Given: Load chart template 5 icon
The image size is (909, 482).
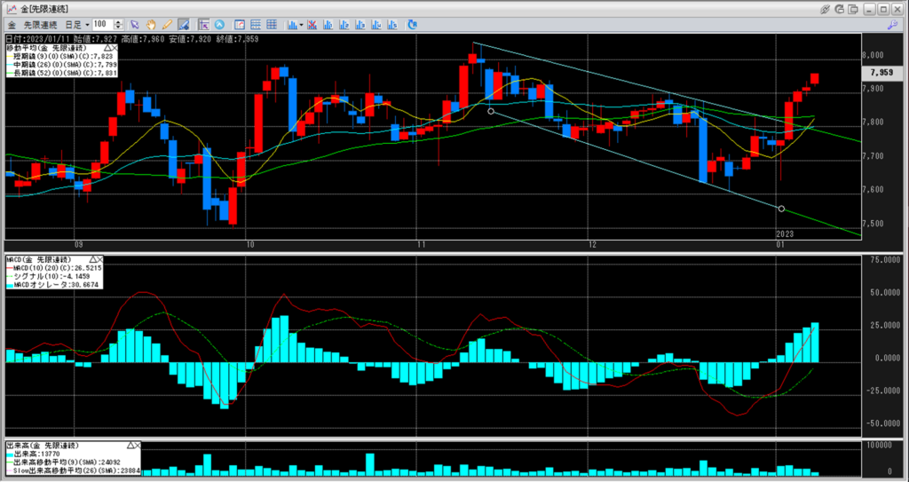Looking at the screenshot, I should pyautogui.click(x=393, y=24).
